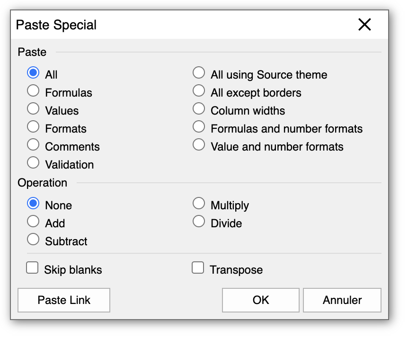Choose All using Source theme

tap(199, 73)
